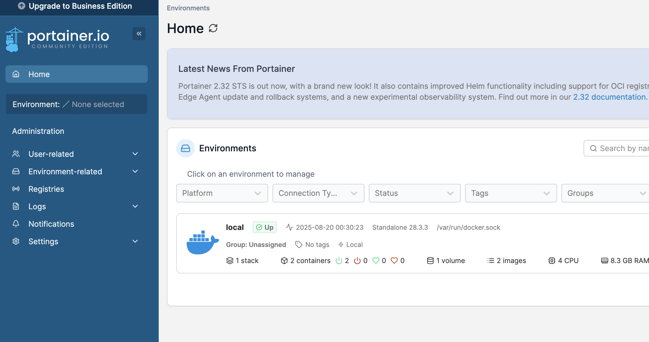
Task: Open Home in the sidebar
Action: pos(77,74)
